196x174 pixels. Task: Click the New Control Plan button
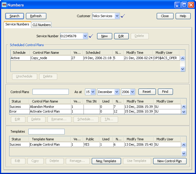coord(169,161)
